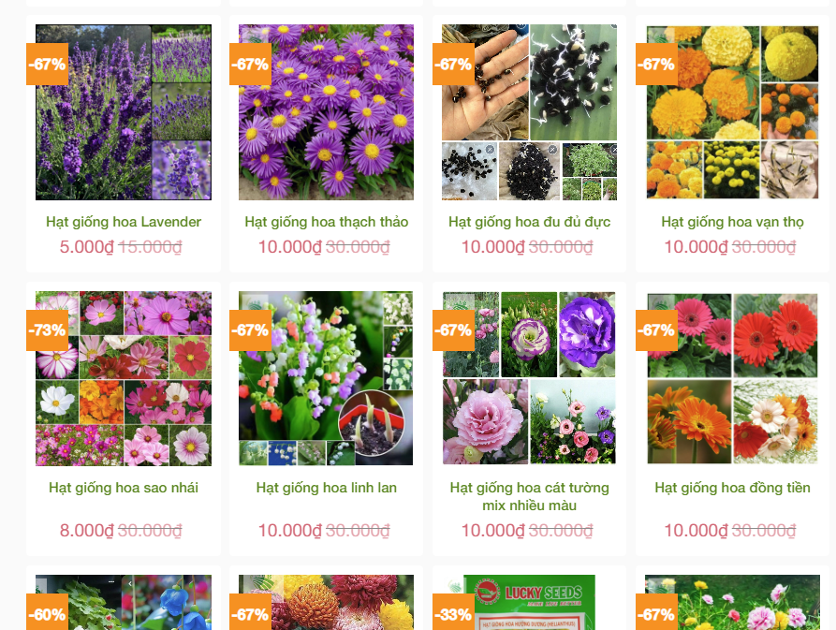The image size is (836, 630).
Task: Open link Hạt giống hoa thạch thảo
Action: [327, 222]
